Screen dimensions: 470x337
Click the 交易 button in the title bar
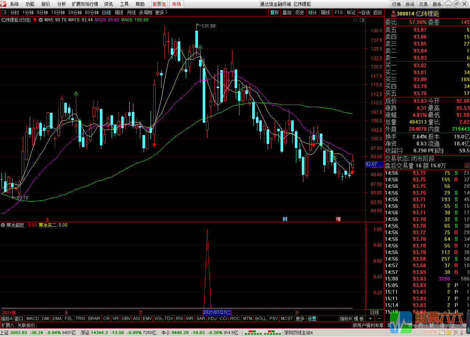tap(423, 4)
